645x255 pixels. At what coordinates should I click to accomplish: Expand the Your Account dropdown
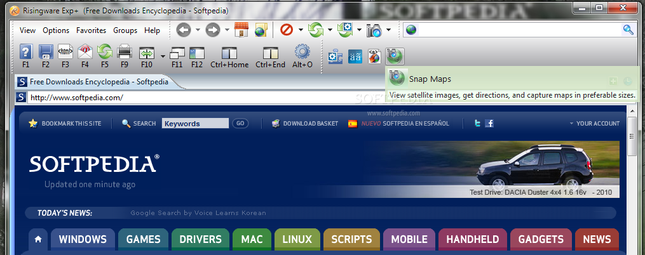(594, 123)
